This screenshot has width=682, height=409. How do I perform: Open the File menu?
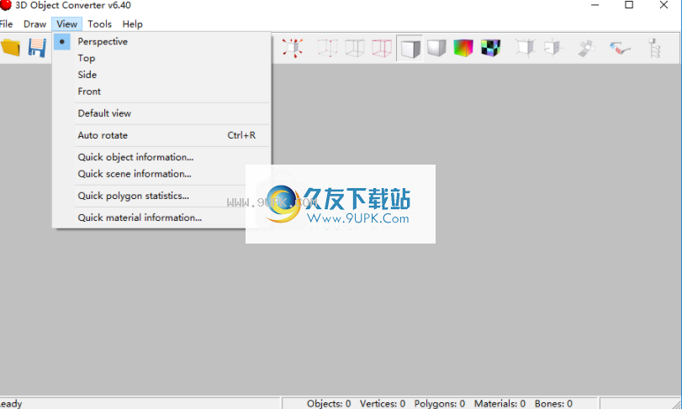tap(6, 24)
